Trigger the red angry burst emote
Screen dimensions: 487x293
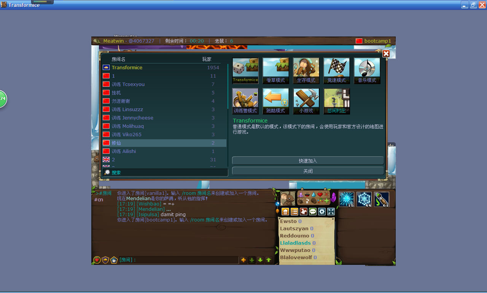(x=326, y=194)
